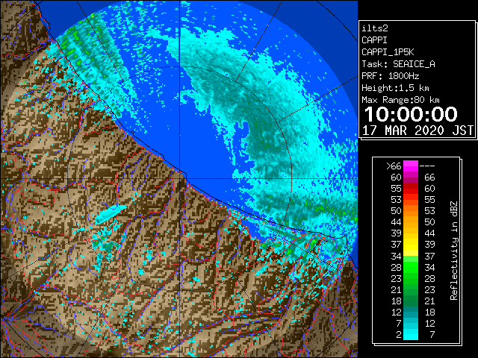Image resolution: width=478 pixels, height=358 pixels.
Task: Click the '17 MAR 2020 JST' date
Action: (x=418, y=131)
